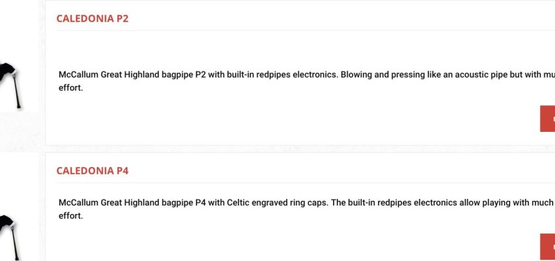This screenshot has width=555, height=261.
Task: Click the white icon on P4's red button
Action: pyautogui.click(x=551, y=247)
